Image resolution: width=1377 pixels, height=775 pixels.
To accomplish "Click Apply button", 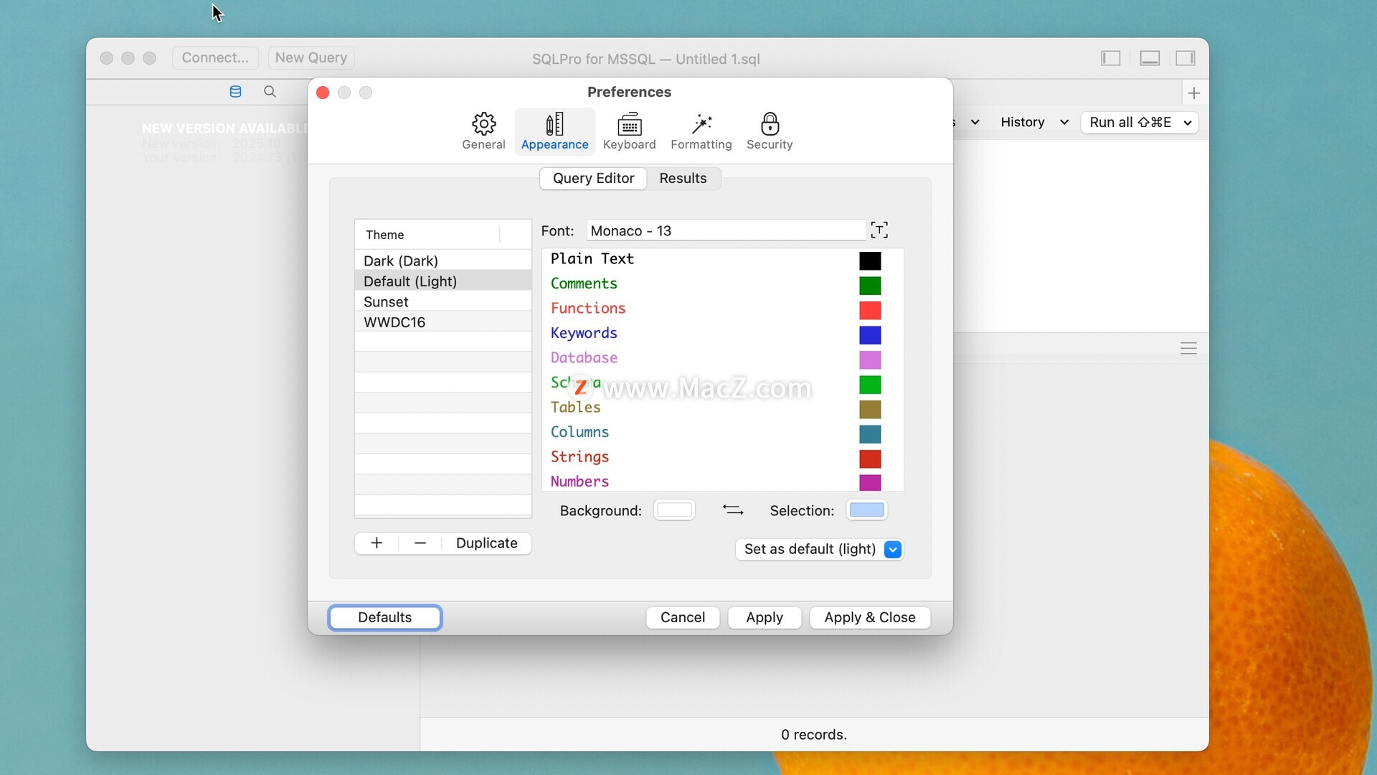I will coord(764,618).
